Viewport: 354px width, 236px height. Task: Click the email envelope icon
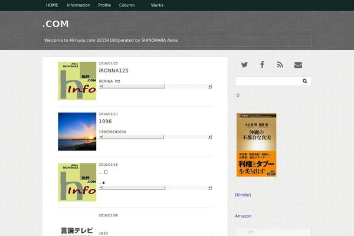coord(298,65)
